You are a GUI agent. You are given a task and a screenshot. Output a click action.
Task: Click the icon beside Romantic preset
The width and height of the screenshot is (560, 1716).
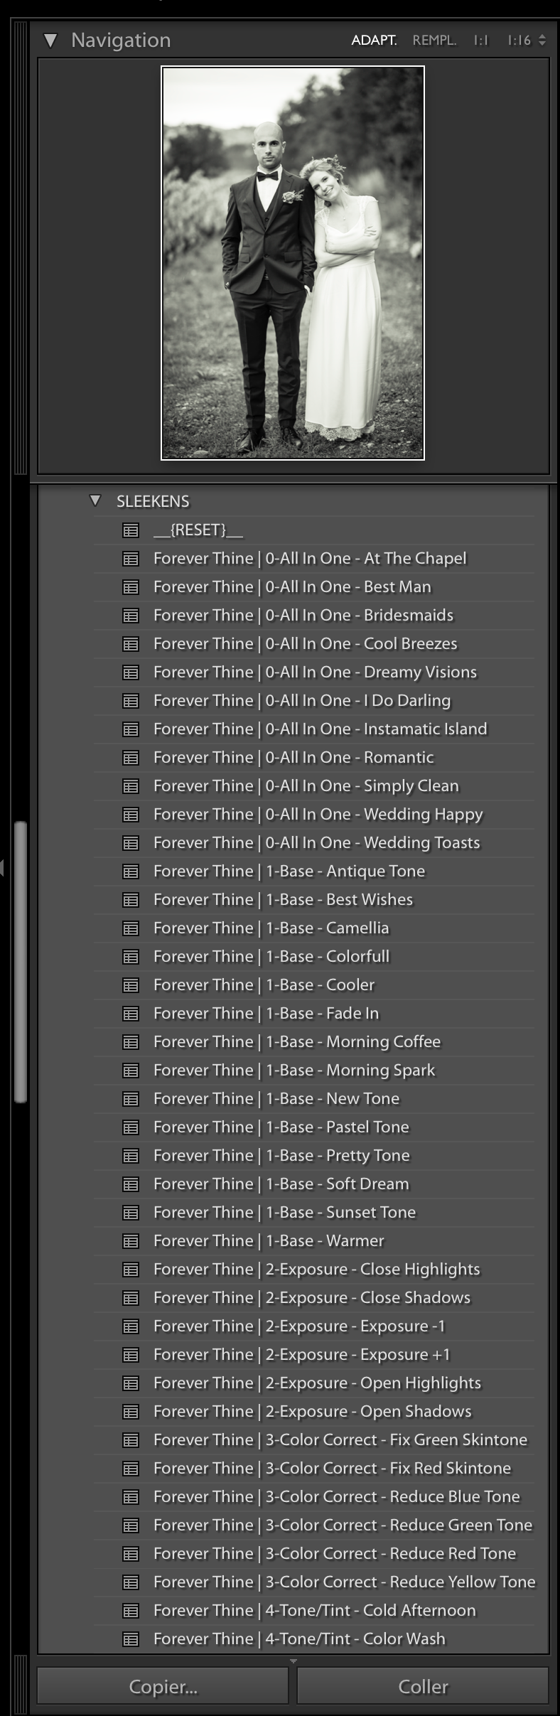point(131,758)
